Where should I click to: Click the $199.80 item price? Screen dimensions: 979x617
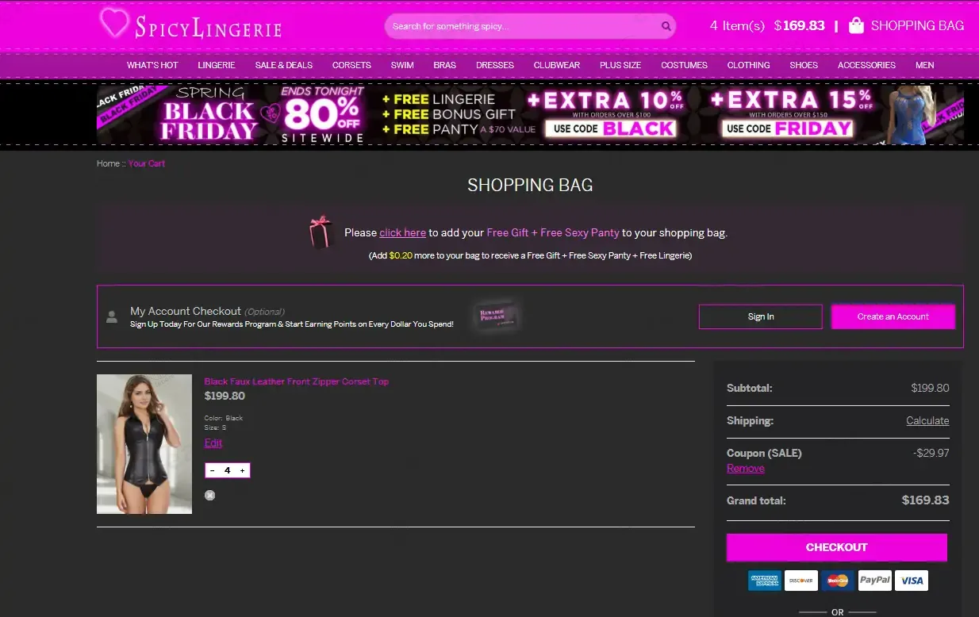(225, 396)
